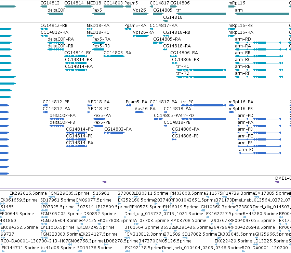Click EST label EK292016.5prime
The width and height of the screenshot is (291, 253).
[28, 193]
